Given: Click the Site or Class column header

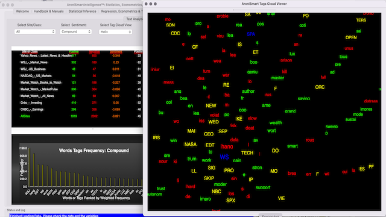Looking at the screenshot, I should point(30,52).
